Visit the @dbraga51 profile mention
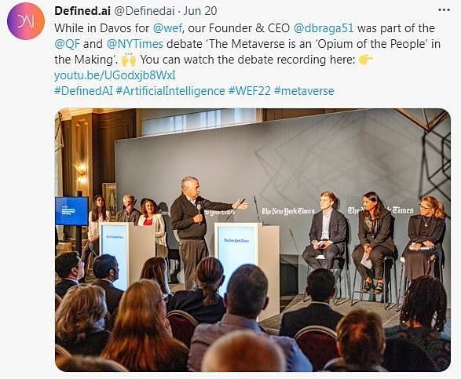The image size is (461, 379). pos(324,28)
